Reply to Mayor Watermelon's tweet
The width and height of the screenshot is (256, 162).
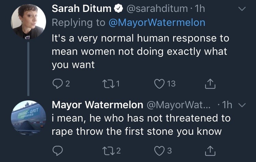[57, 150]
